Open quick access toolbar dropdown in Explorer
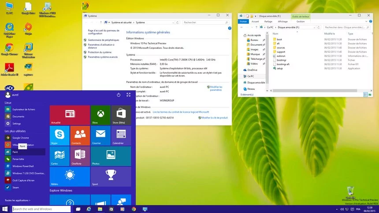 255,16
